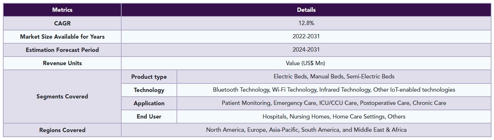This screenshot has width=494, height=140.
Task: Click the Details column header
Action: (306, 10)
